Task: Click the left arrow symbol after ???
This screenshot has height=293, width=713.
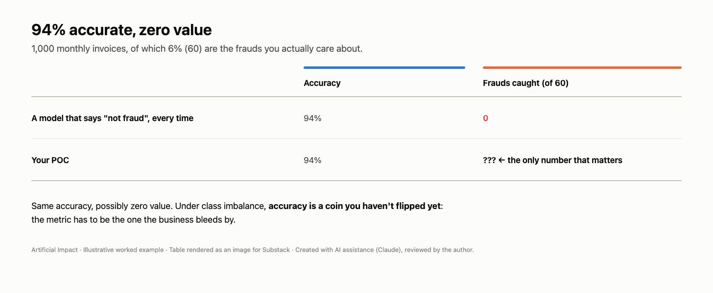Action: (x=501, y=160)
